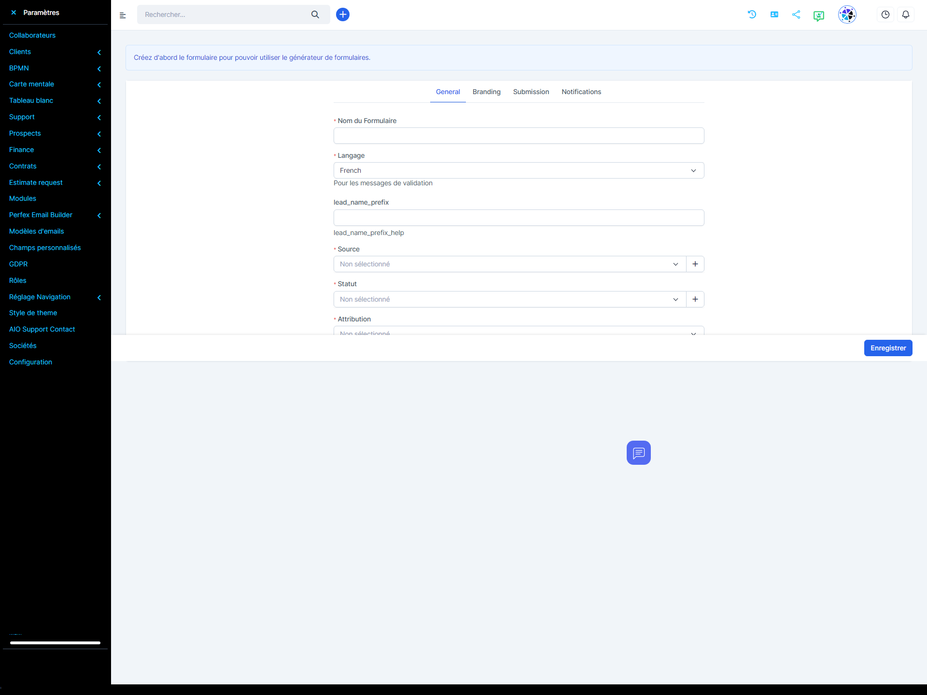Select the General tab
This screenshot has height=695, width=927.
448,92
